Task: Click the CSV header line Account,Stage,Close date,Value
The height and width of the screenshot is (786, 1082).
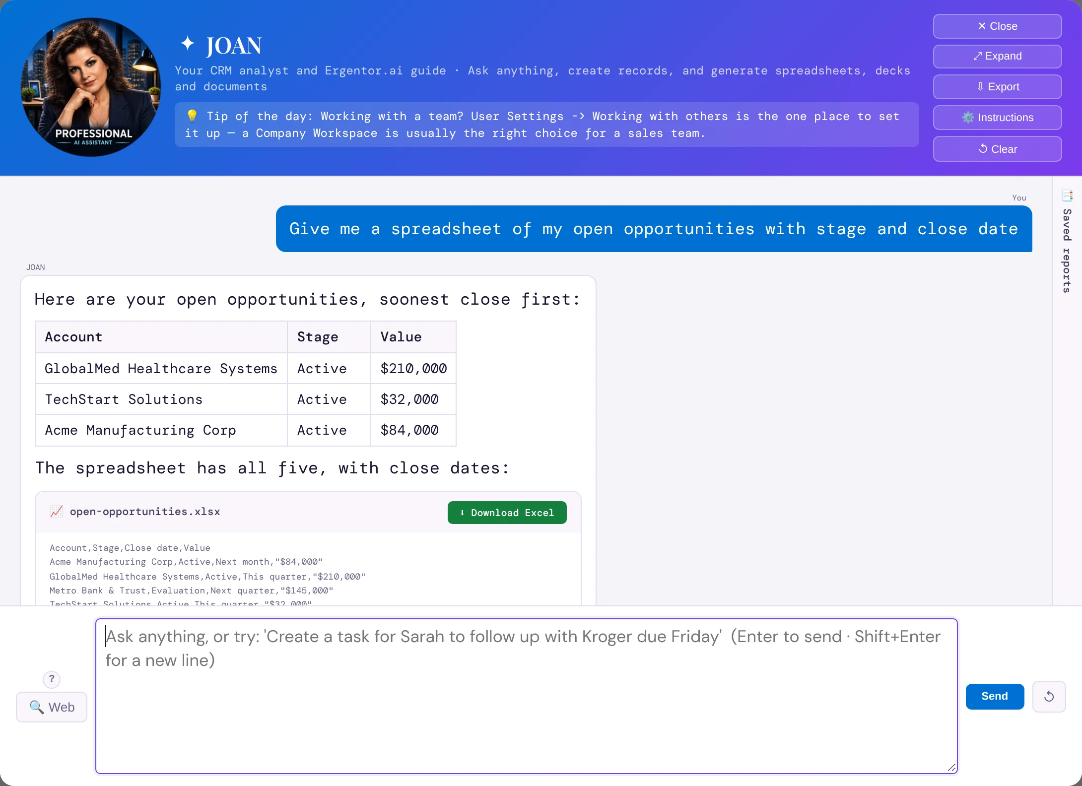Action: tap(130, 548)
